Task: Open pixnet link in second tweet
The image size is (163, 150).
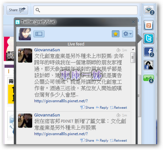Action: (61, 134)
